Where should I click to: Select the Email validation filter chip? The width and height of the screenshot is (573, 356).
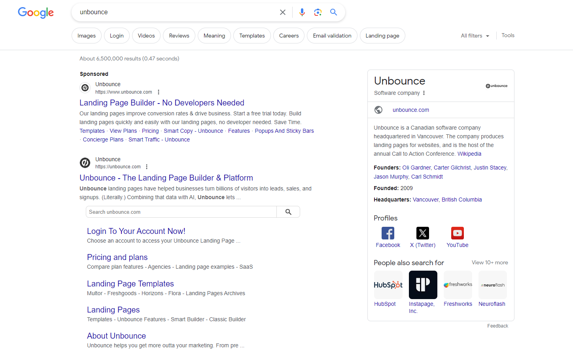(x=332, y=36)
